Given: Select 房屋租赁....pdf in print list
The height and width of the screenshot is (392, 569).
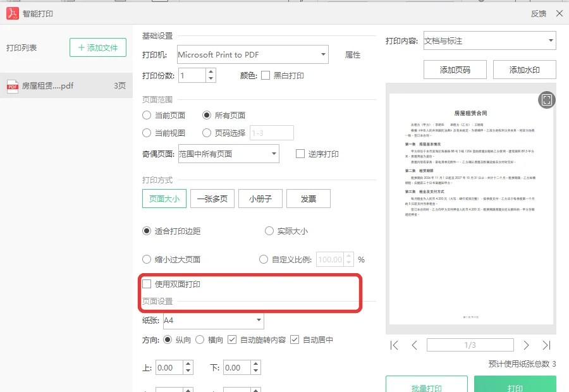Looking at the screenshot, I should (66, 85).
